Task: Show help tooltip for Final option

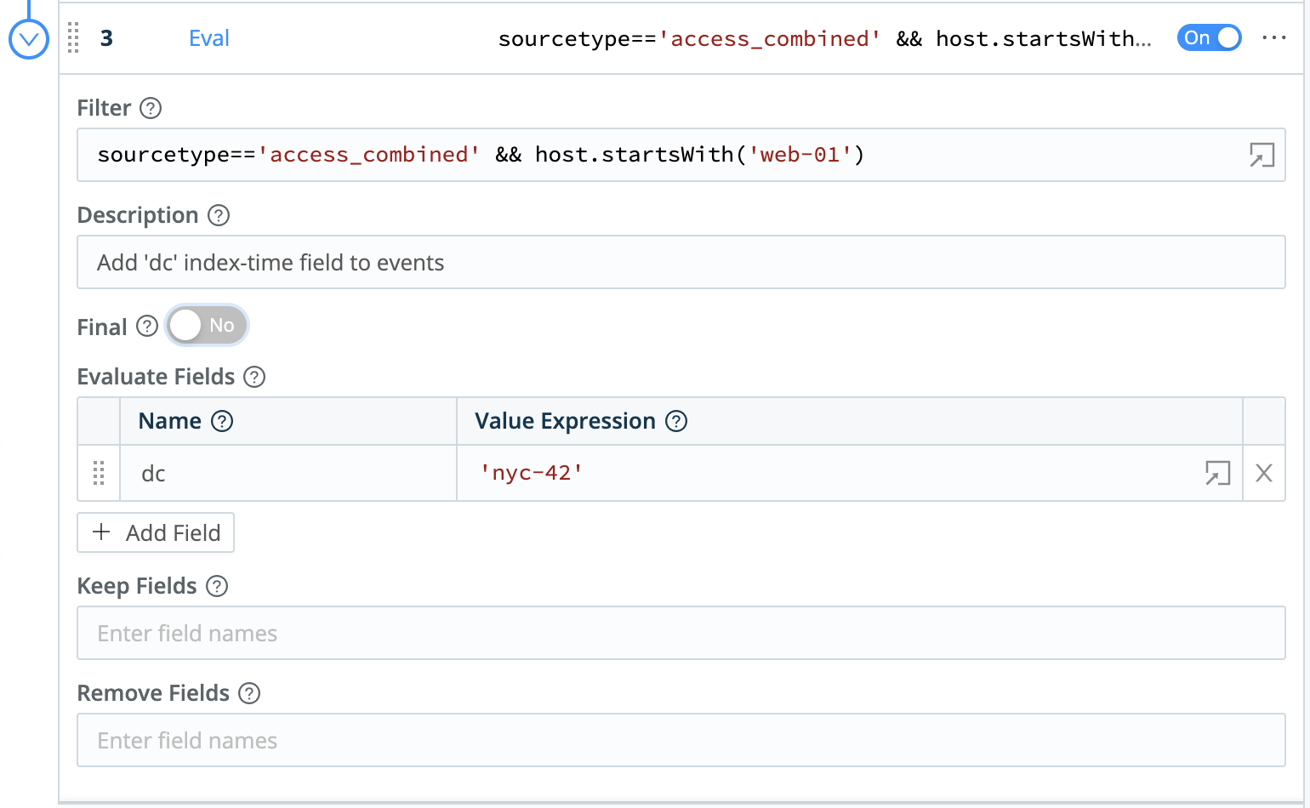Action: click(x=147, y=327)
